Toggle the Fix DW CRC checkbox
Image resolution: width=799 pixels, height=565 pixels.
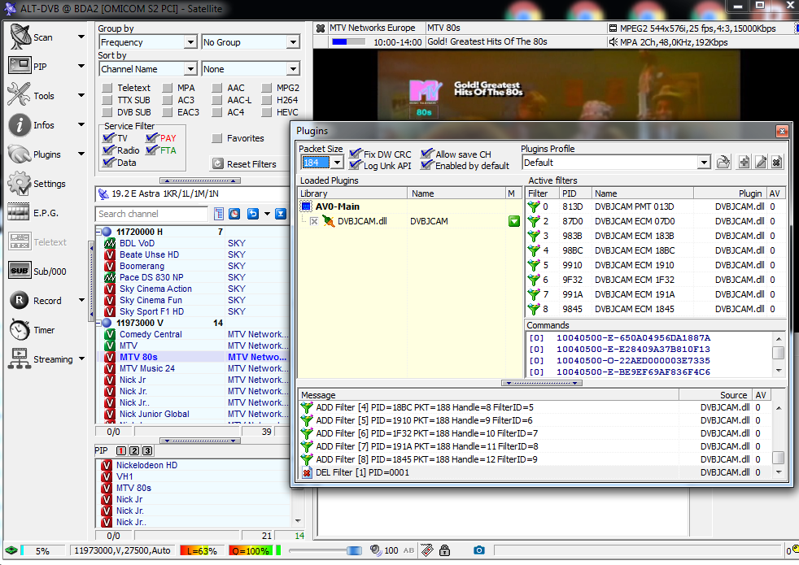(x=356, y=153)
